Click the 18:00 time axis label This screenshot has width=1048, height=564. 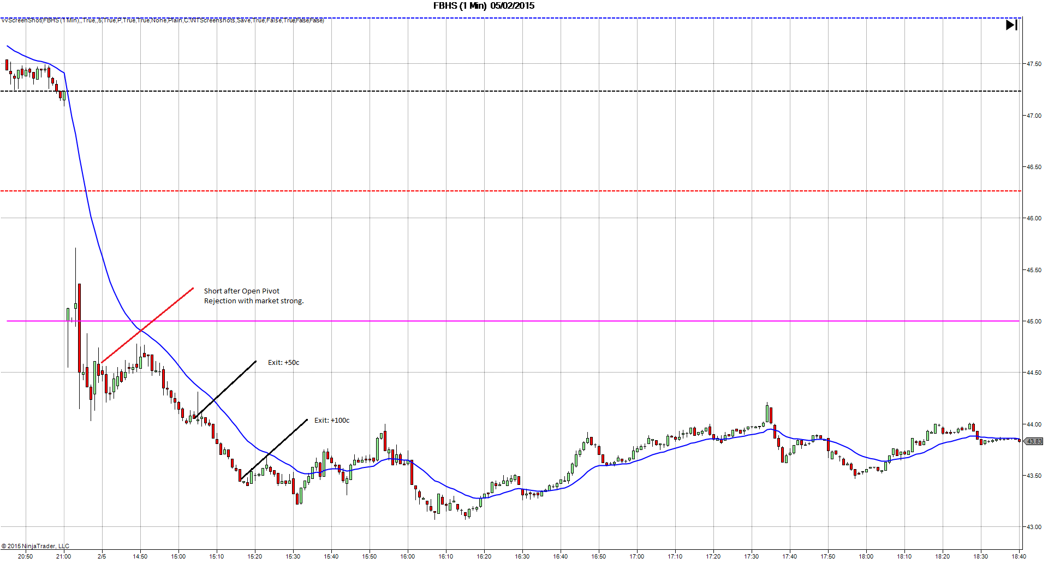click(866, 556)
